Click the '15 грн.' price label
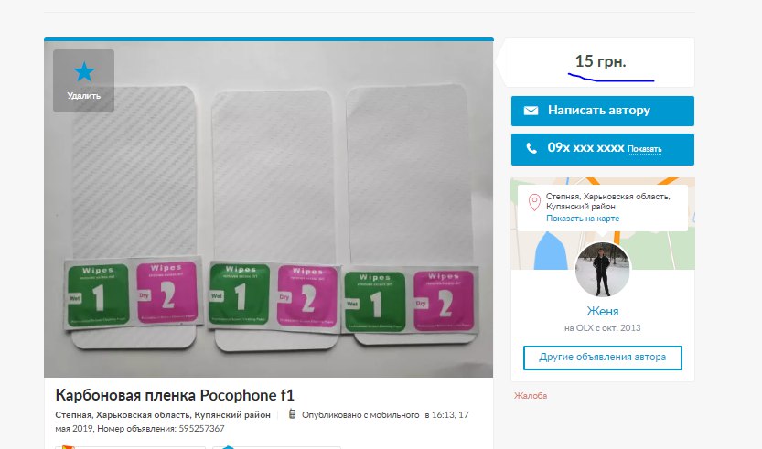Viewport: 762px width, 449px height. click(600, 61)
